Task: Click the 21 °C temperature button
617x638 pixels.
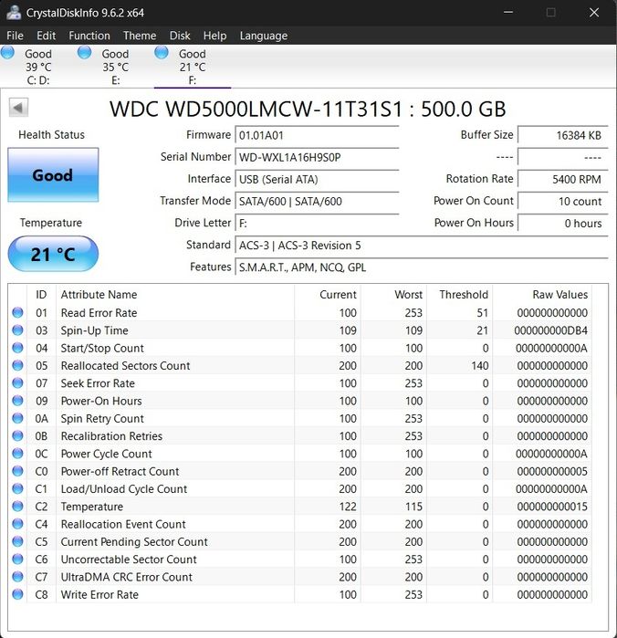Action: point(53,254)
